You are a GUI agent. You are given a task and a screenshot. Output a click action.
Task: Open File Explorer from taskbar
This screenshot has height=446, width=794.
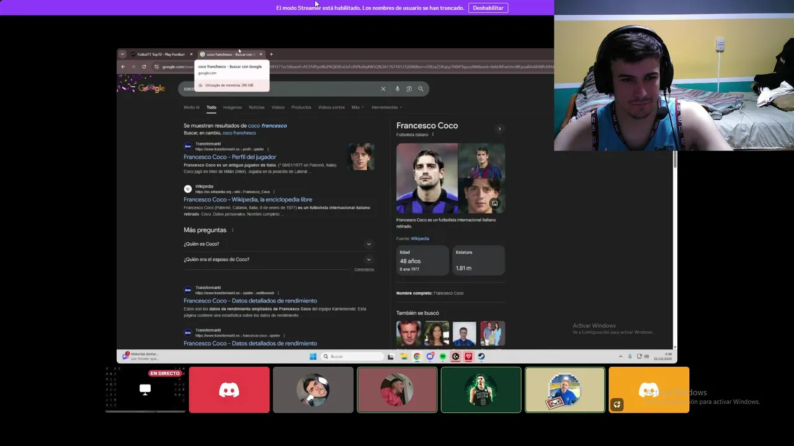(404, 356)
